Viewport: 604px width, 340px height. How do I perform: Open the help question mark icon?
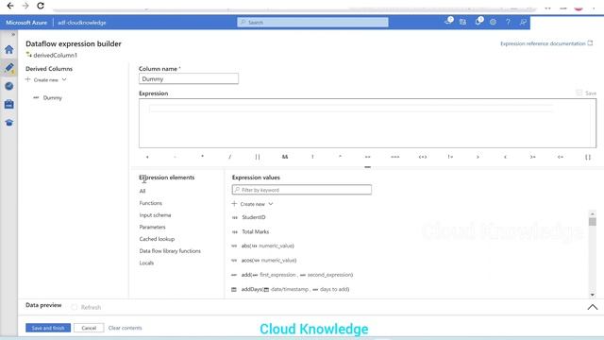click(x=508, y=22)
